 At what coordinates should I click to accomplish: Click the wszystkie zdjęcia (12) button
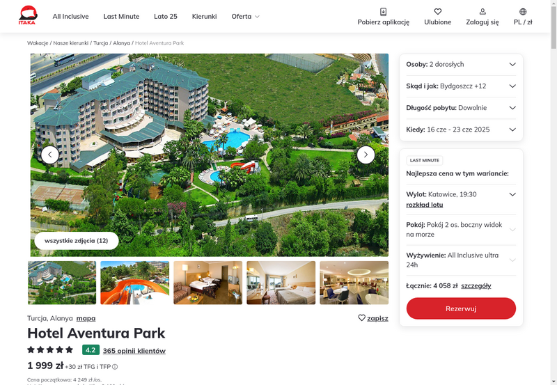77,241
